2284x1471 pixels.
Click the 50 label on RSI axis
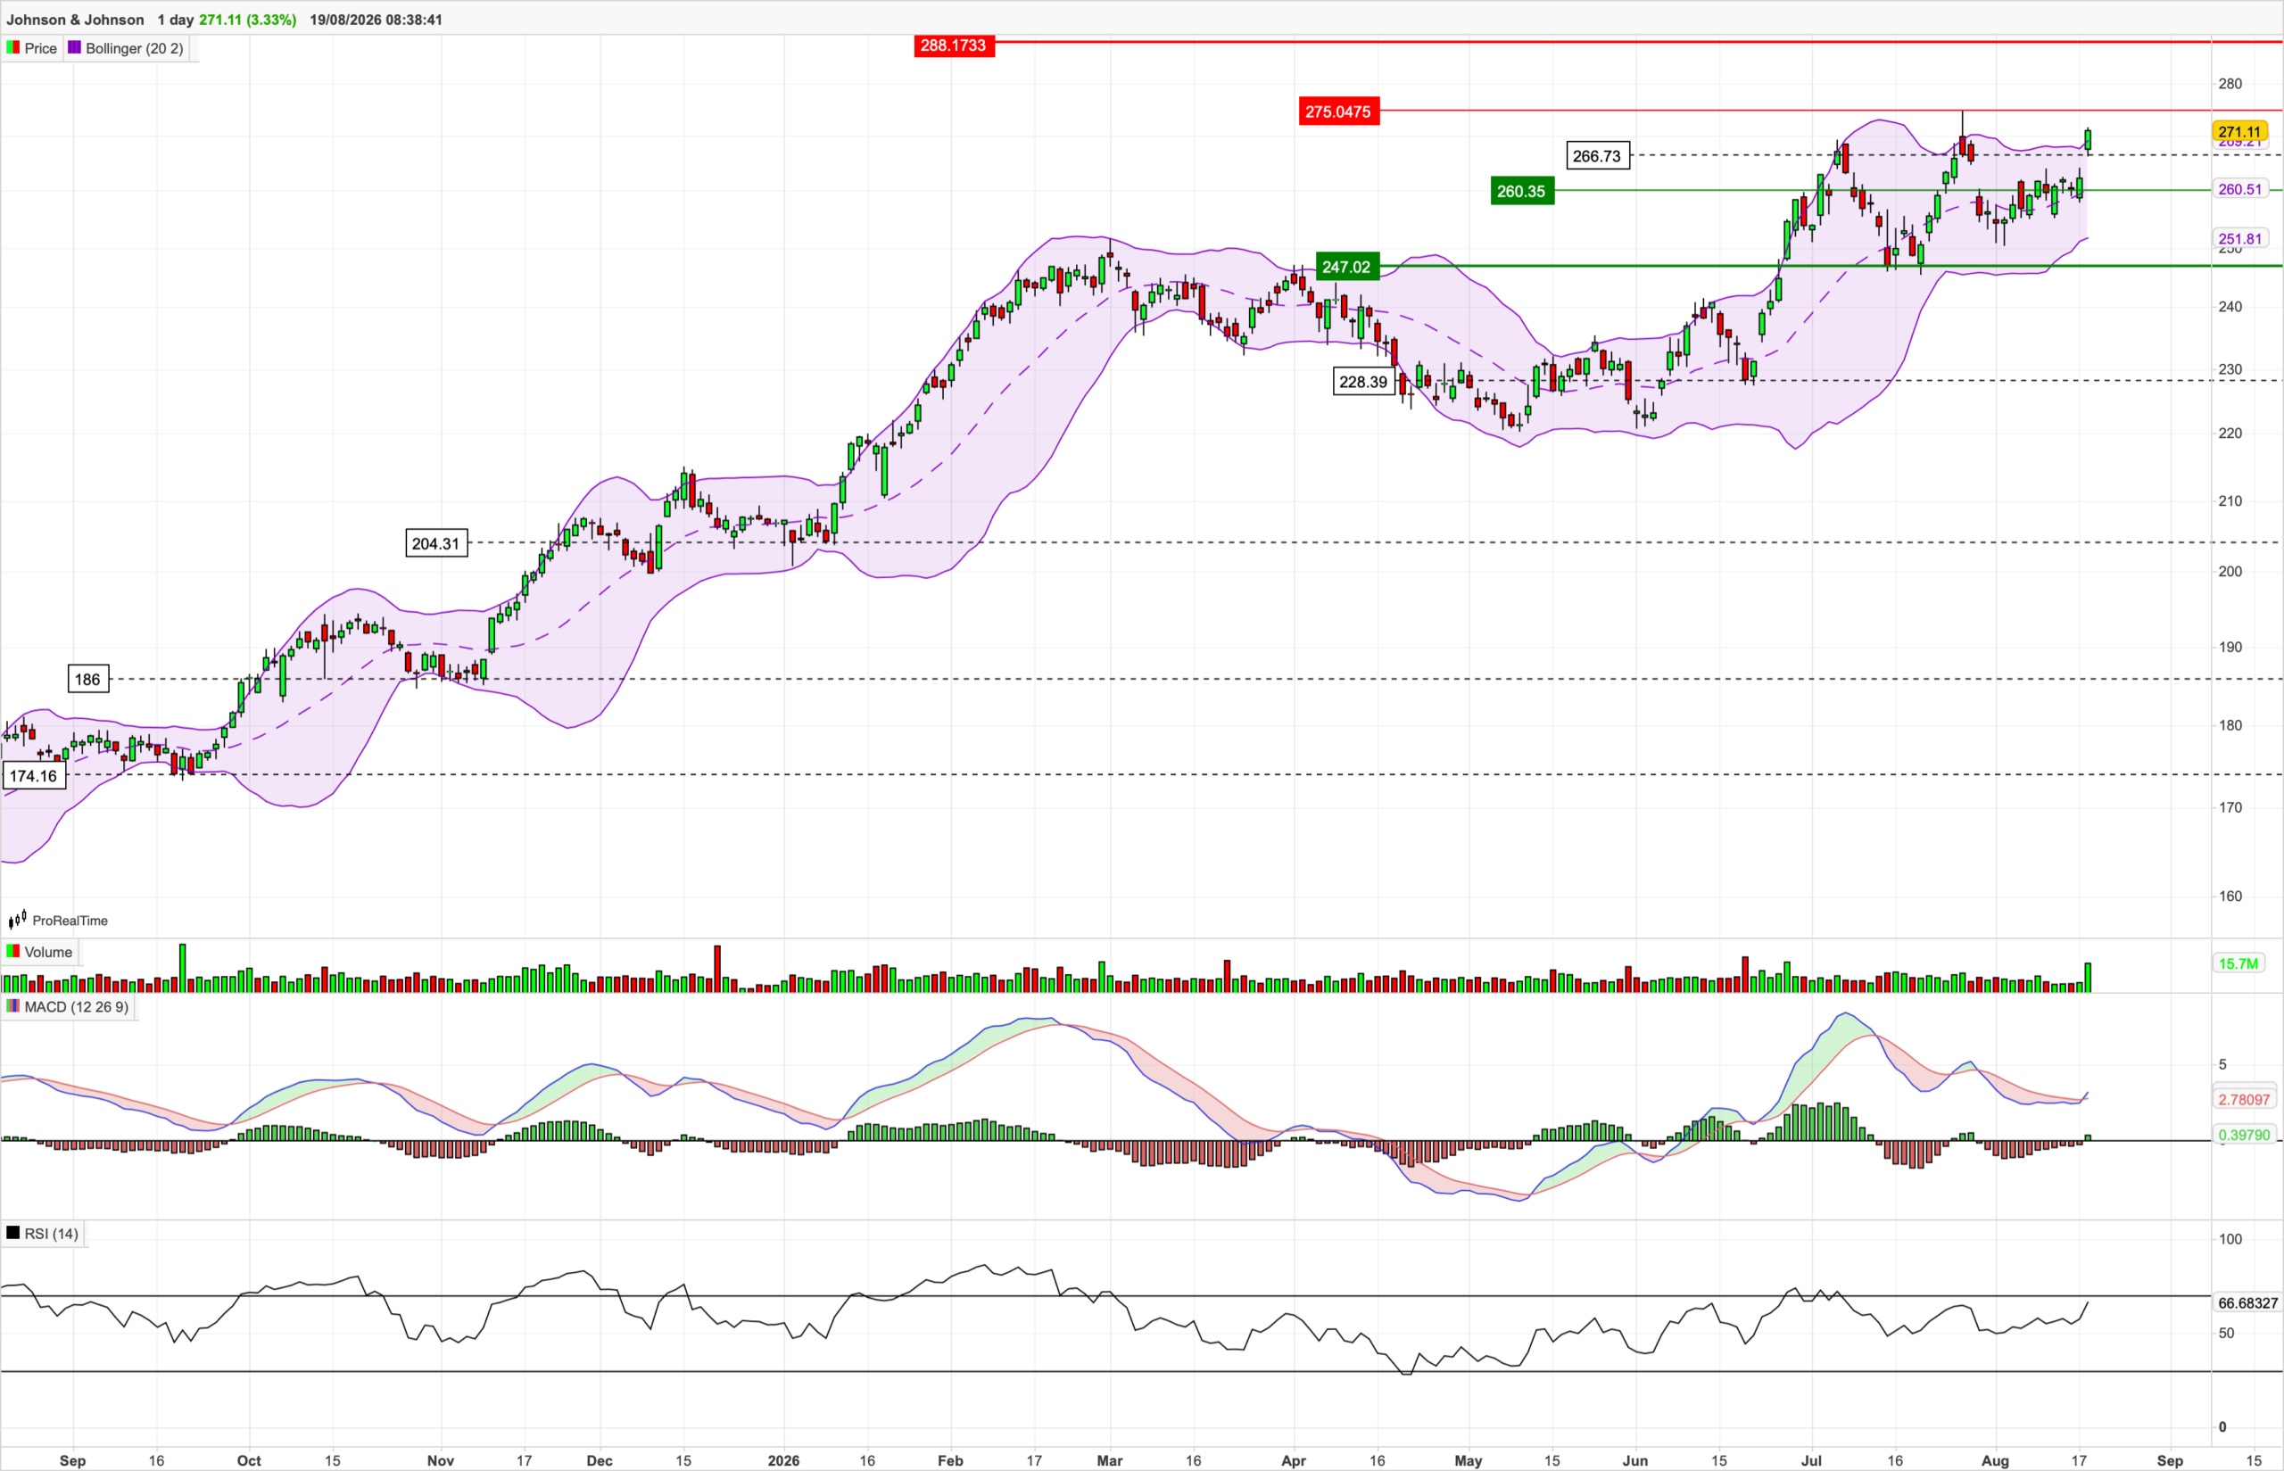(x=2227, y=1334)
